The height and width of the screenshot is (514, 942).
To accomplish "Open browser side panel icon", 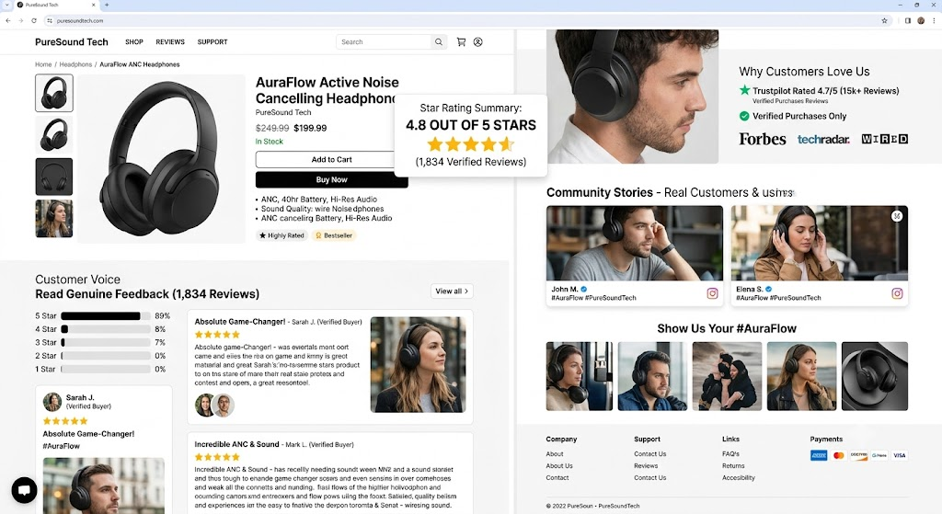I will [x=907, y=20].
